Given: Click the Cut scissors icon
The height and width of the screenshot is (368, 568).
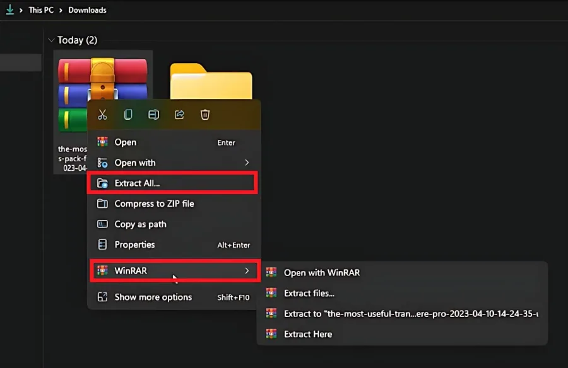Looking at the screenshot, I should [x=102, y=115].
